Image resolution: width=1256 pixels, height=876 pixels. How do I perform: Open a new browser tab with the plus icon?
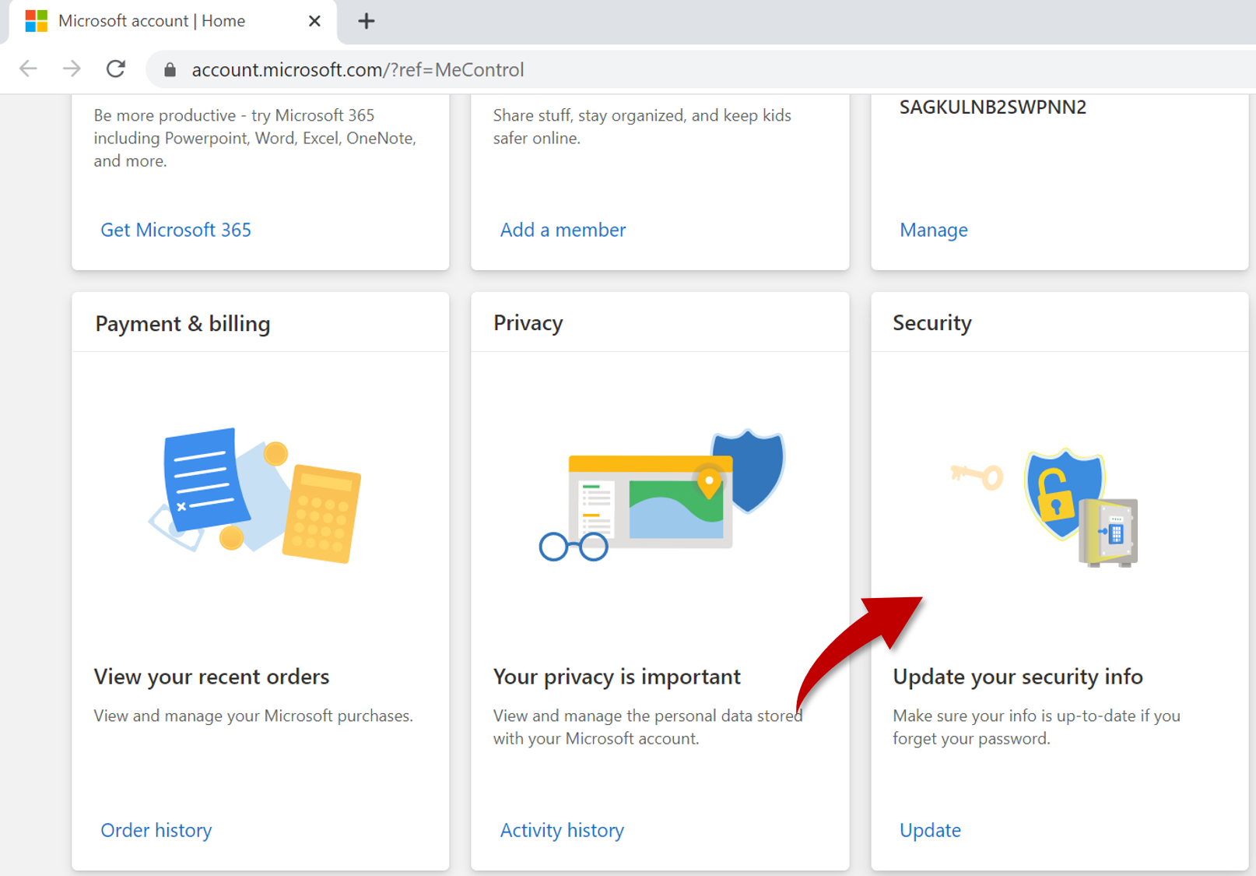[x=366, y=20]
